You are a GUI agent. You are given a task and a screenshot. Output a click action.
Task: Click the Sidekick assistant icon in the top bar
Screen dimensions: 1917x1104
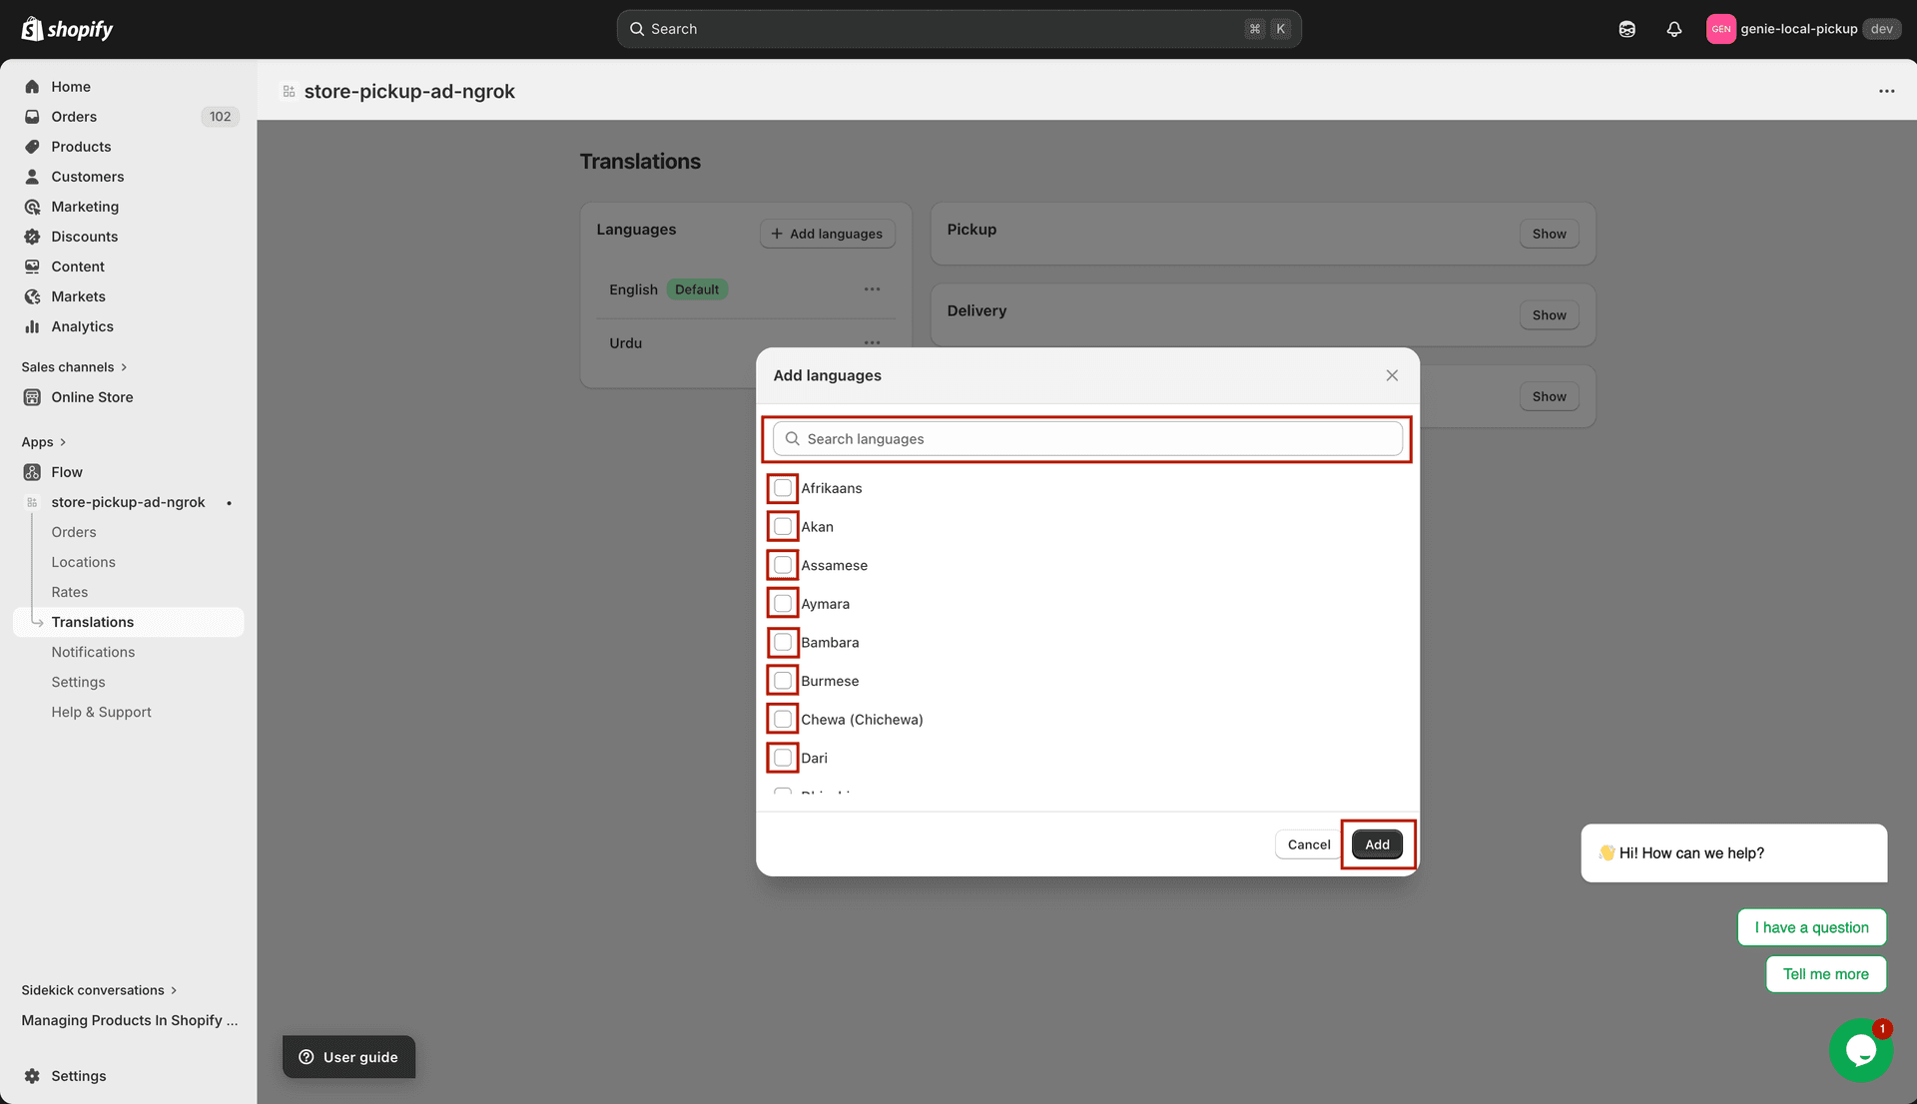point(1626,29)
